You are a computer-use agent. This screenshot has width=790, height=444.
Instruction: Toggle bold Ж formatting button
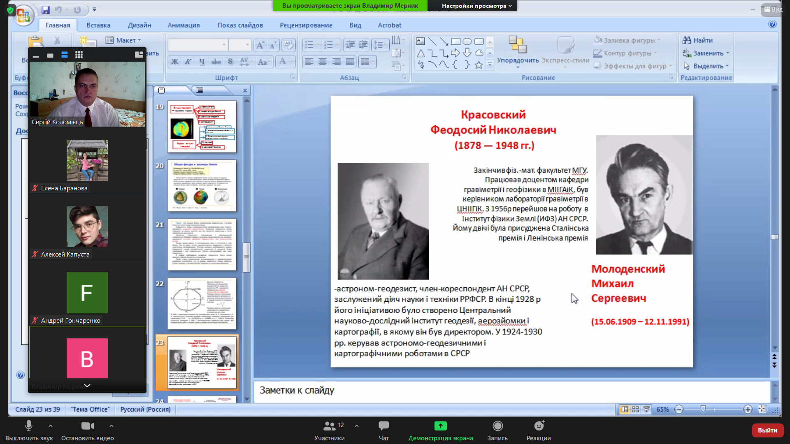(175, 62)
